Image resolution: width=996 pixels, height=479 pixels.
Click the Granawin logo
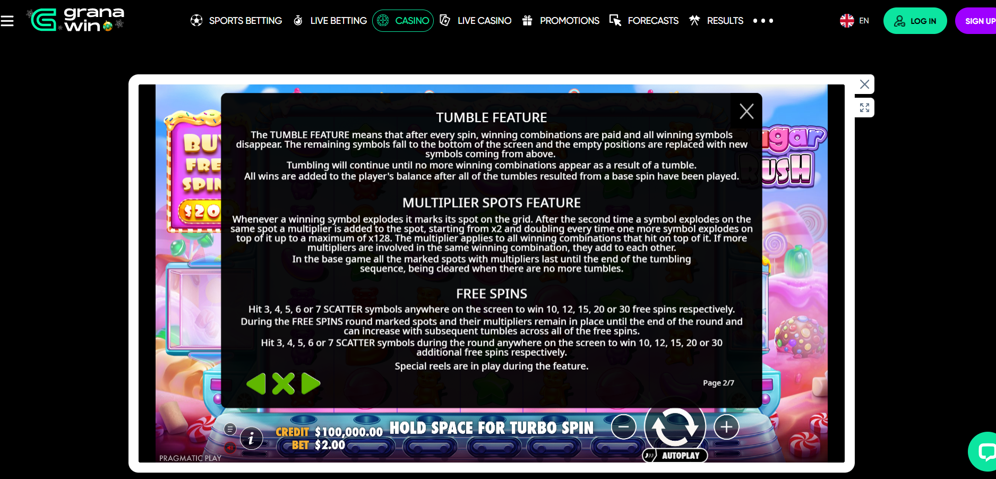[76, 20]
